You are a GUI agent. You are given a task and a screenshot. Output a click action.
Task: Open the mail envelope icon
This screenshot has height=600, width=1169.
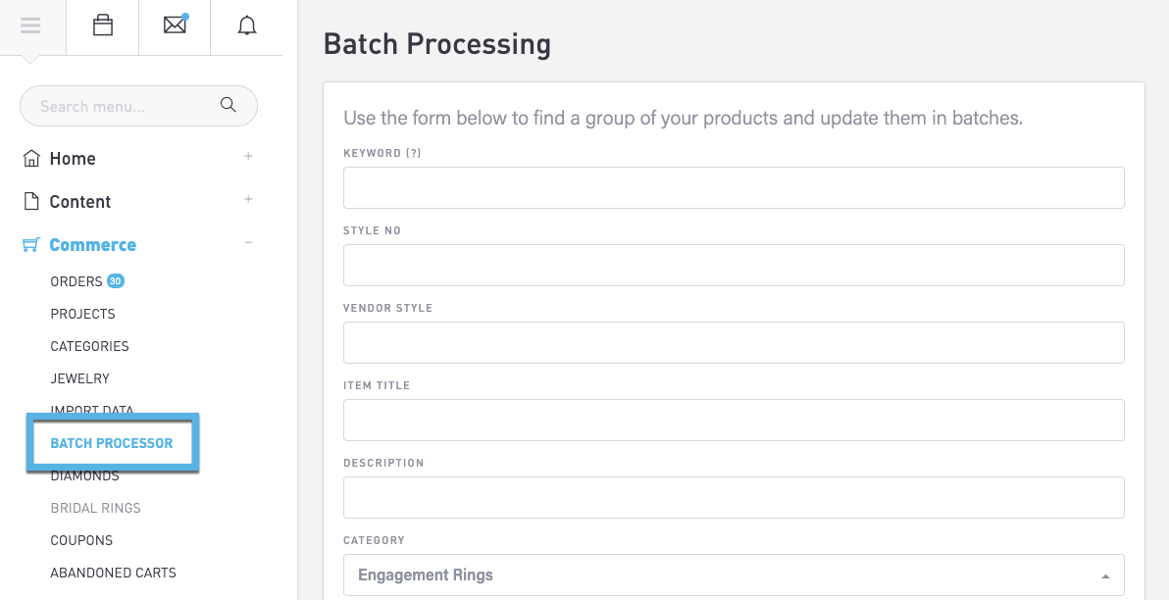tap(175, 26)
